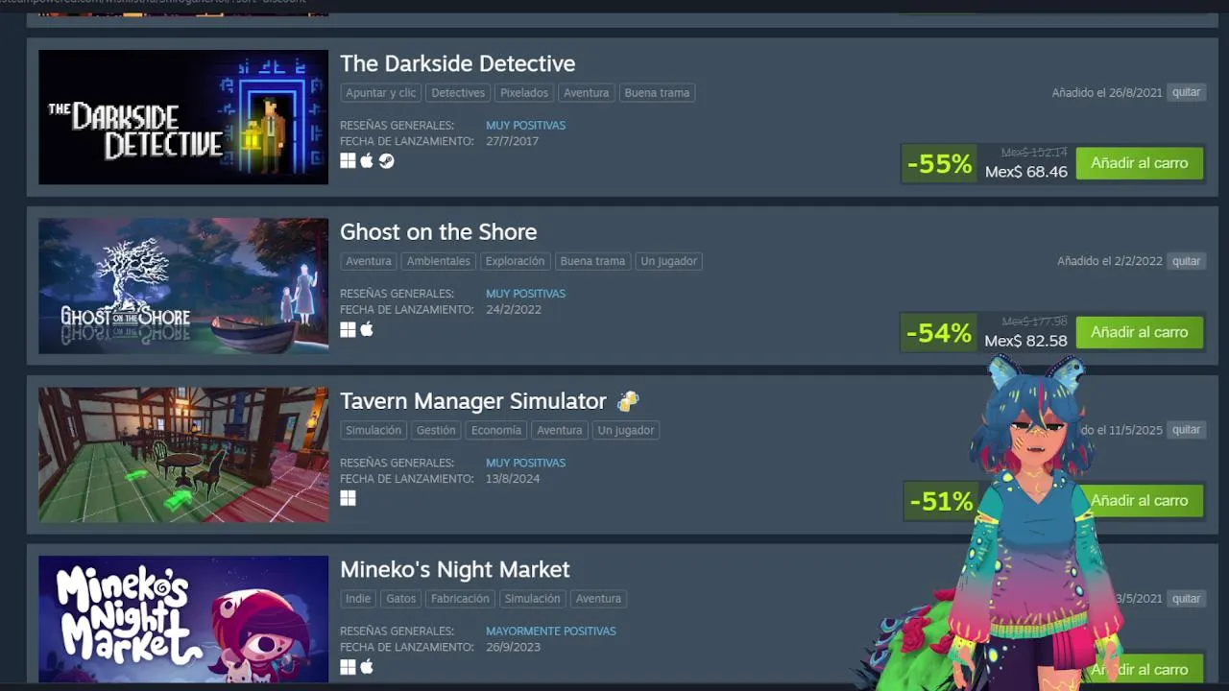Image resolution: width=1229 pixels, height=691 pixels.
Task: Select the Detectives tag
Action: 458,93
